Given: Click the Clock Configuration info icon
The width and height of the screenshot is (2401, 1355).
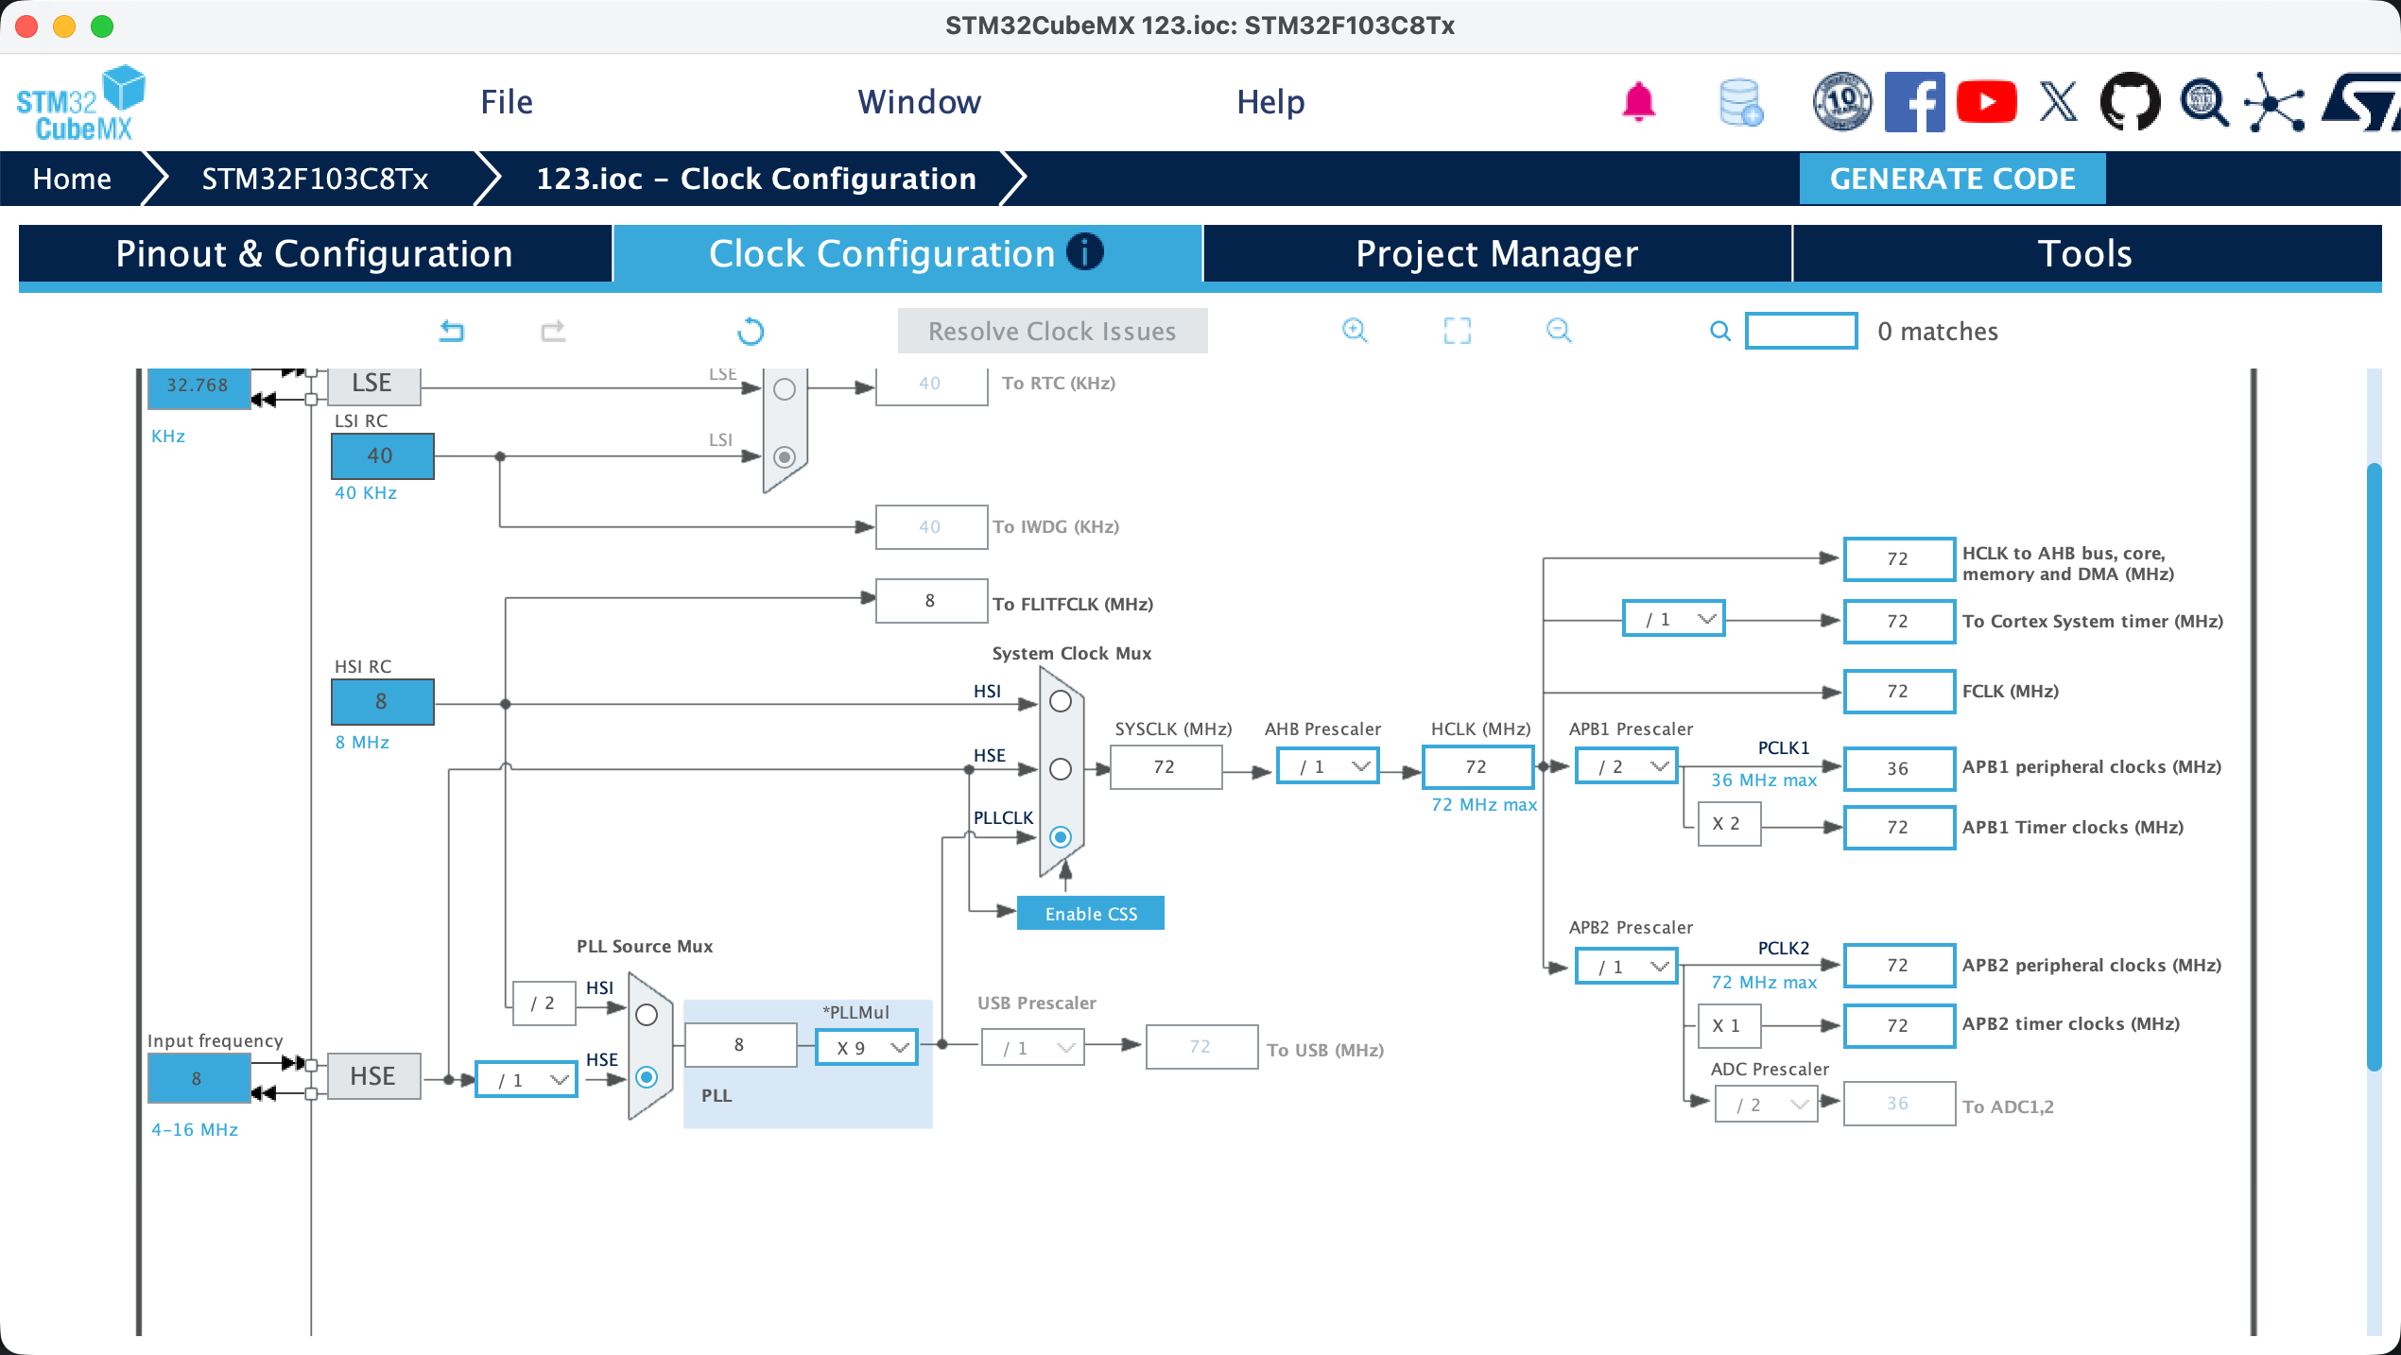Looking at the screenshot, I should point(1084,252).
